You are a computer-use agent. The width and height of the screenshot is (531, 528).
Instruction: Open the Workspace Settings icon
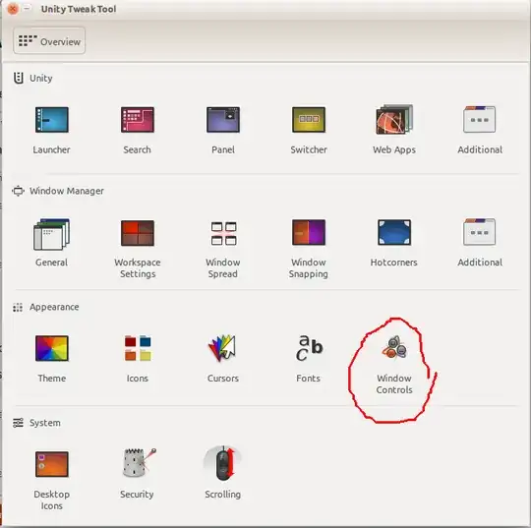(138, 233)
